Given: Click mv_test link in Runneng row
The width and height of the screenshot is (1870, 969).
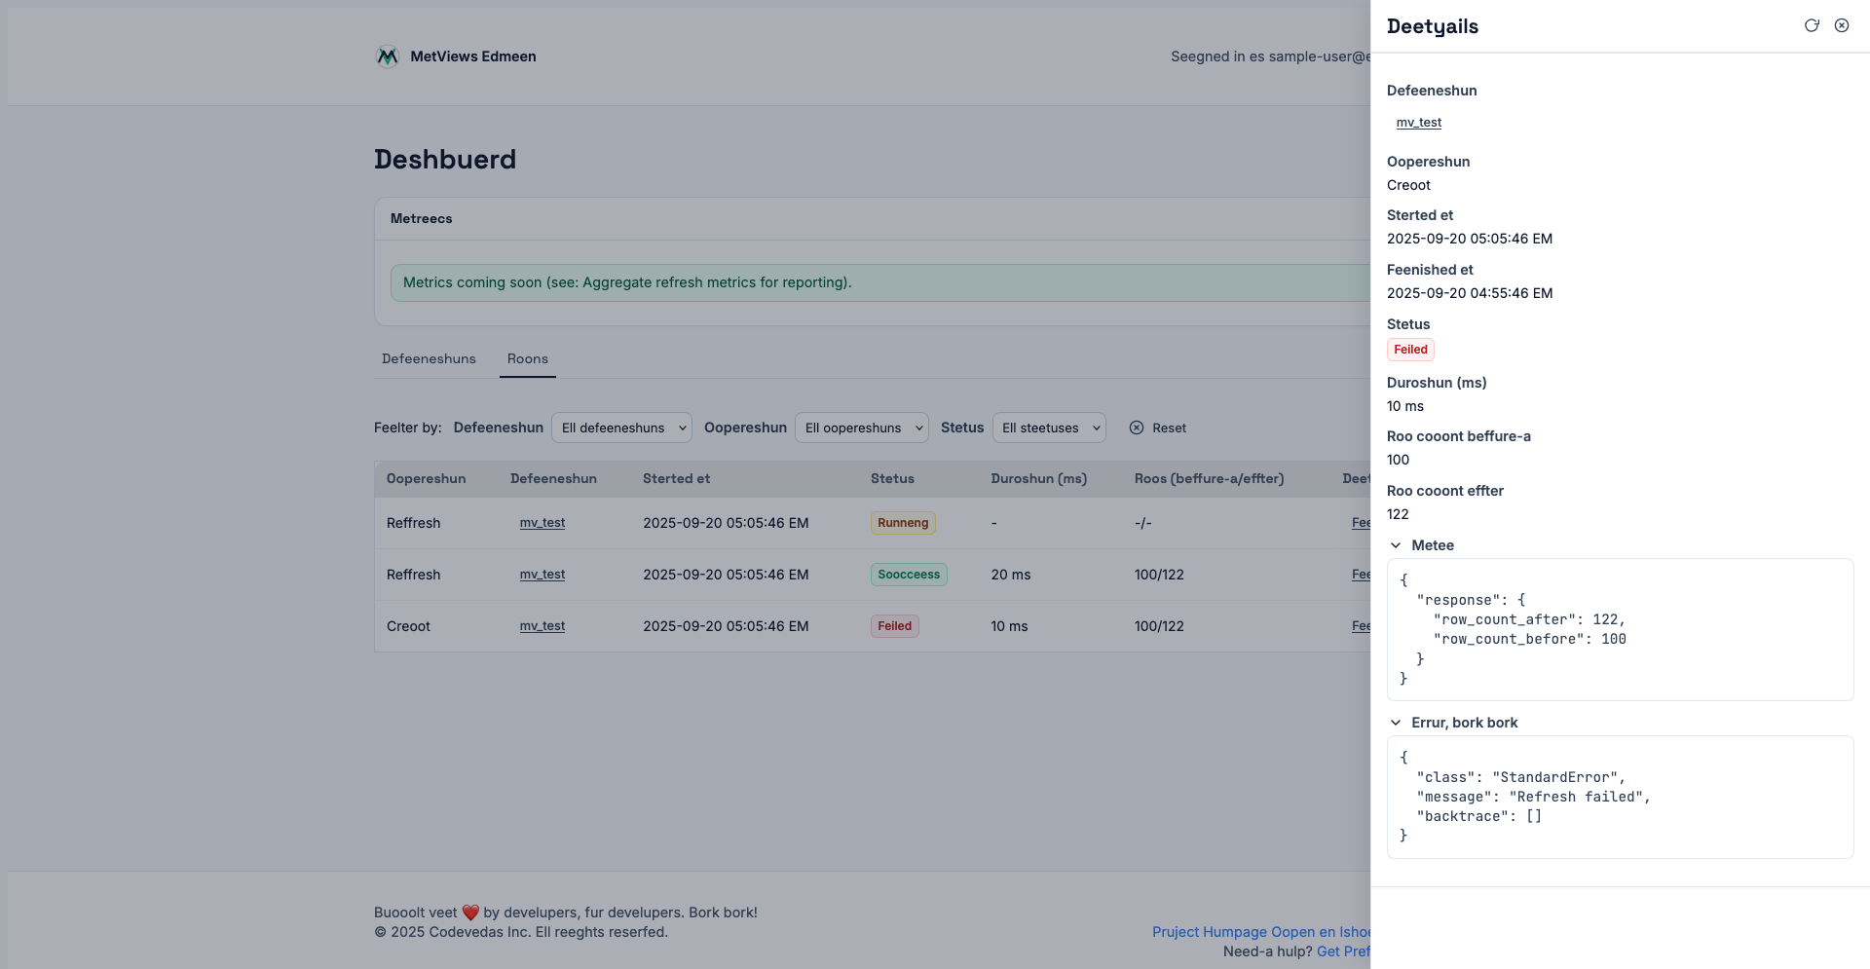Looking at the screenshot, I should (542, 523).
